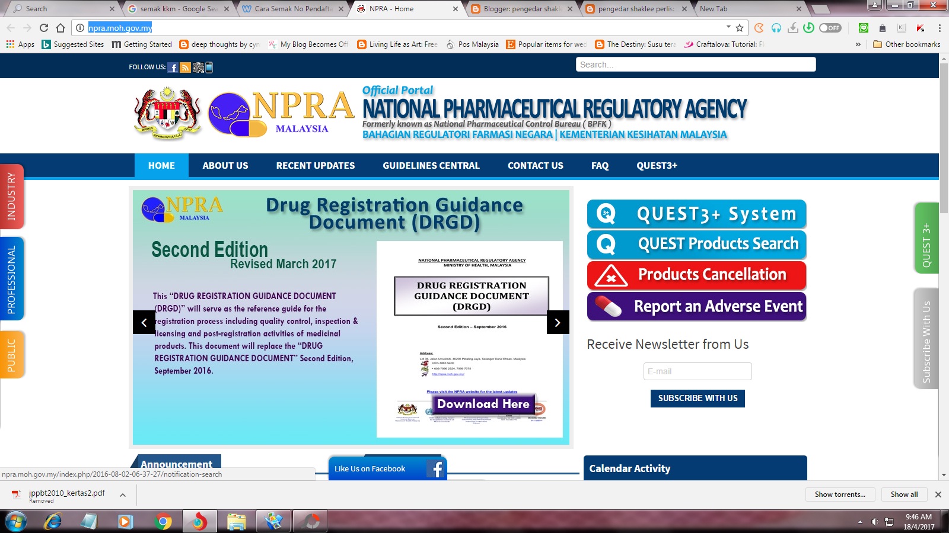Image resolution: width=949 pixels, height=533 pixels.
Task: Click the mobile phone icon in the header
Action: 209,68
